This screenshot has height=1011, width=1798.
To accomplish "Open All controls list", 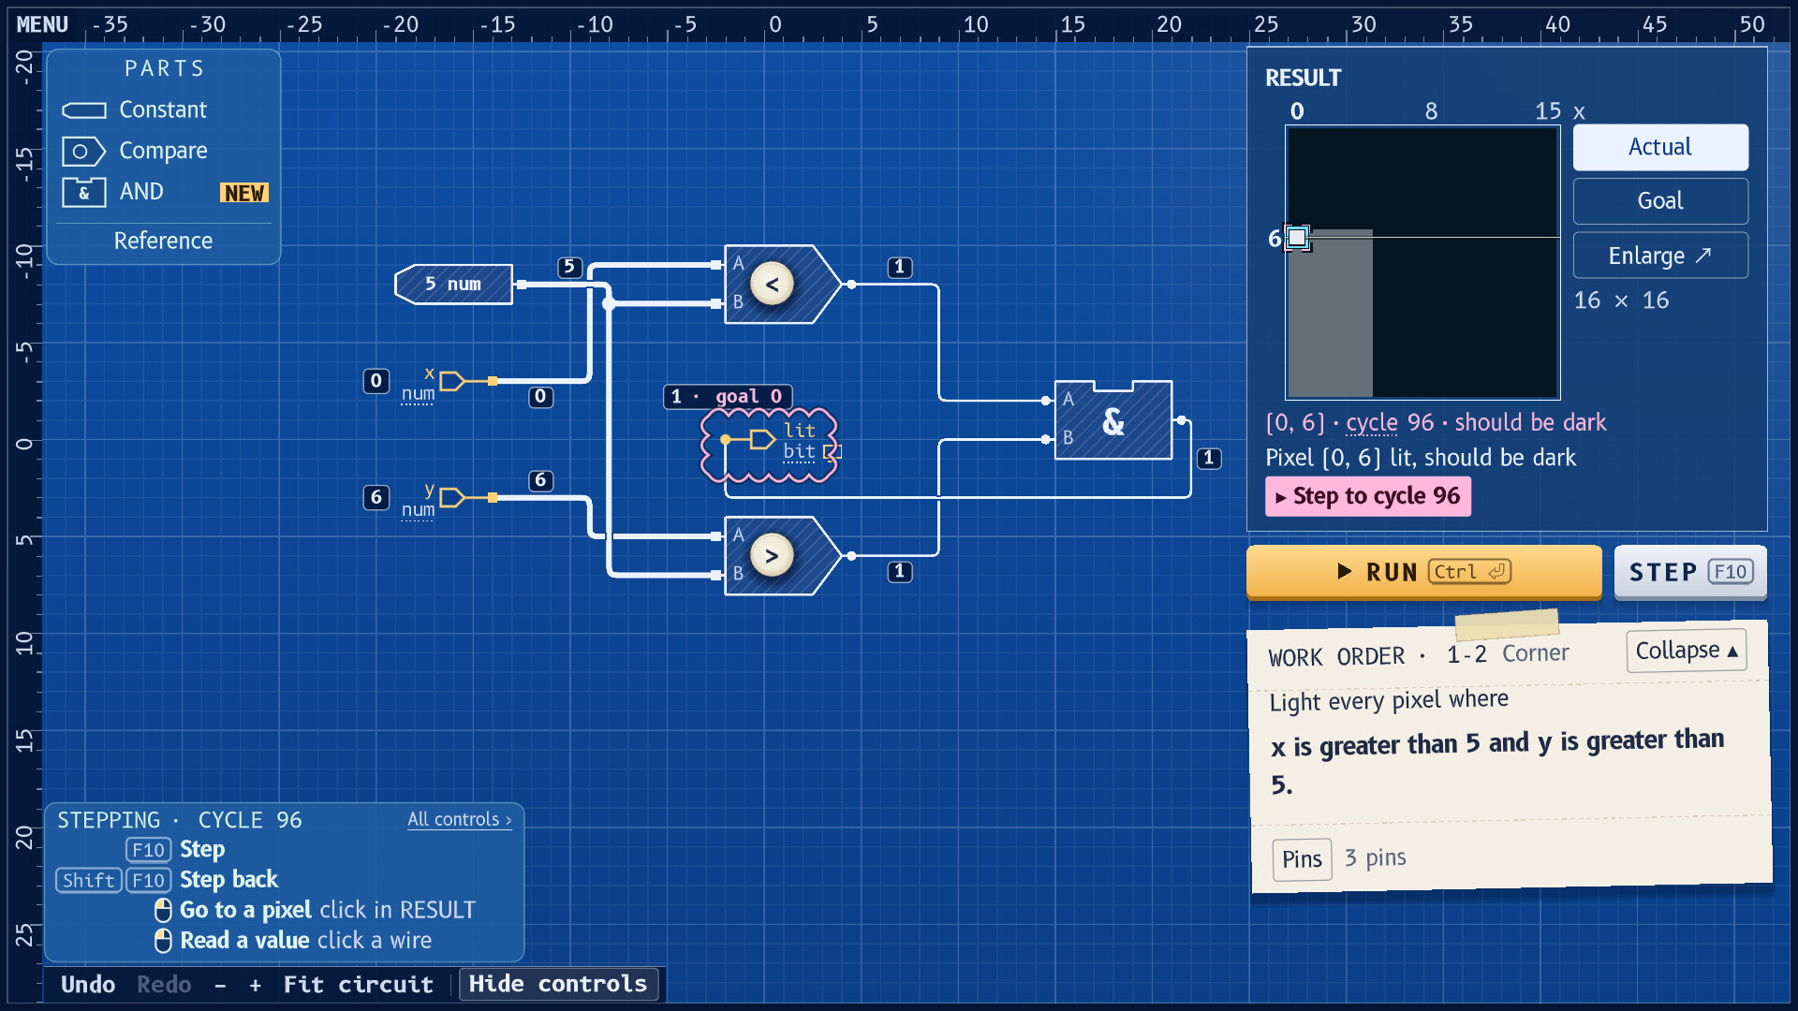I will [460, 820].
